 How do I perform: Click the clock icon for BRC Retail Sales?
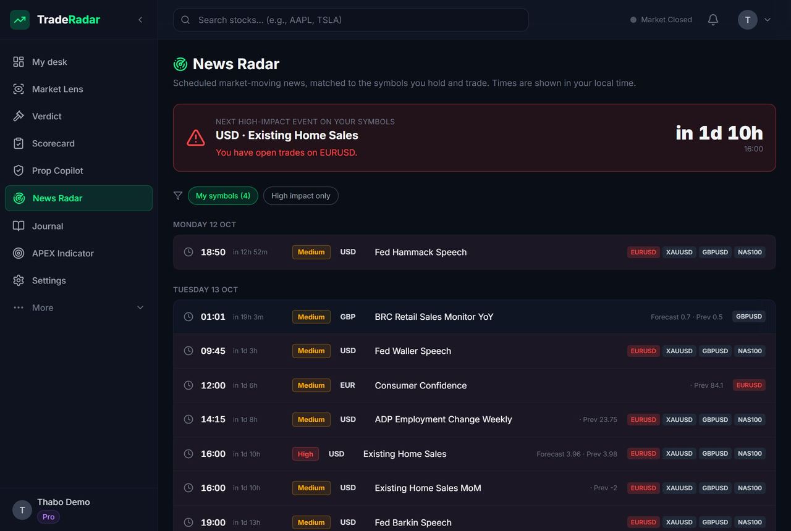(x=188, y=317)
